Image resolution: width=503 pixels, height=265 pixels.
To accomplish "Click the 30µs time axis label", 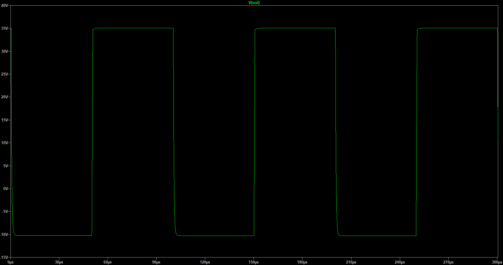I will pyautogui.click(x=59, y=262).
